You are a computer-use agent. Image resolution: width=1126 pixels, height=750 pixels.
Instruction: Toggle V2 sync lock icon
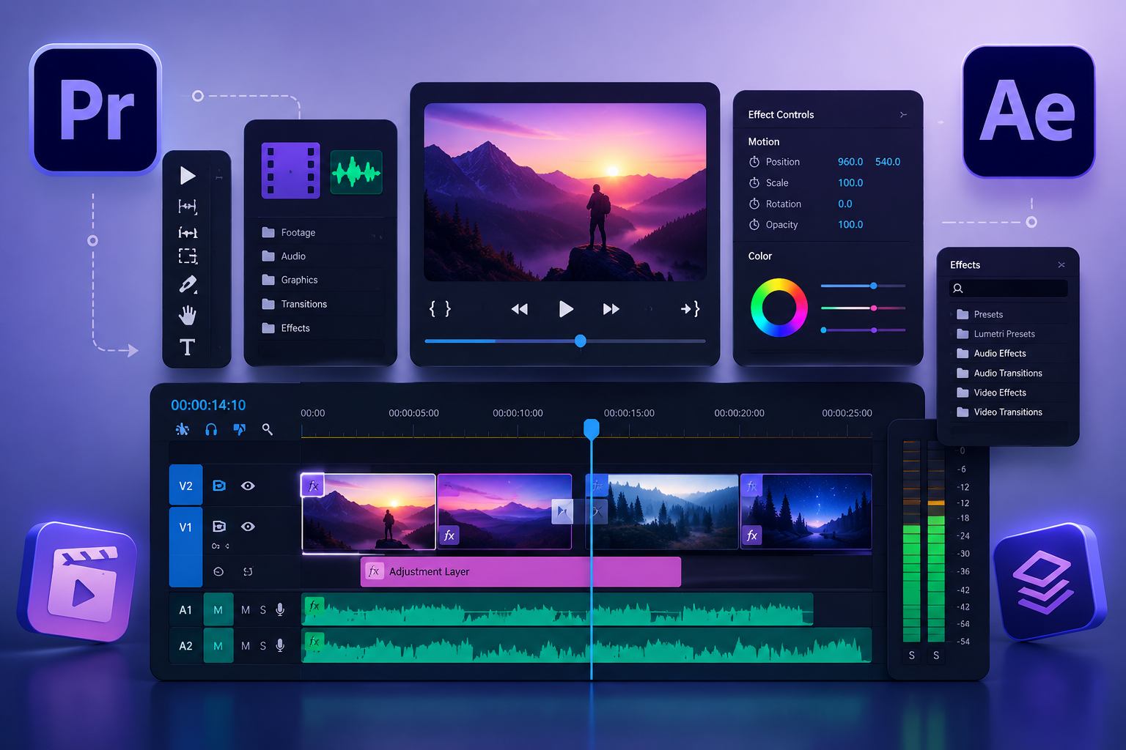(218, 486)
